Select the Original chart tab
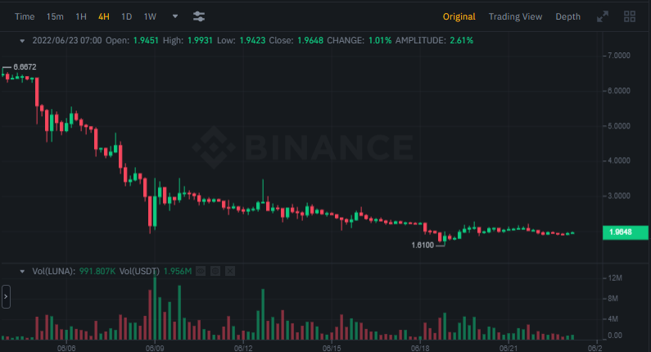Viewport: 651px width, 352px height. [x=459, y=16]
